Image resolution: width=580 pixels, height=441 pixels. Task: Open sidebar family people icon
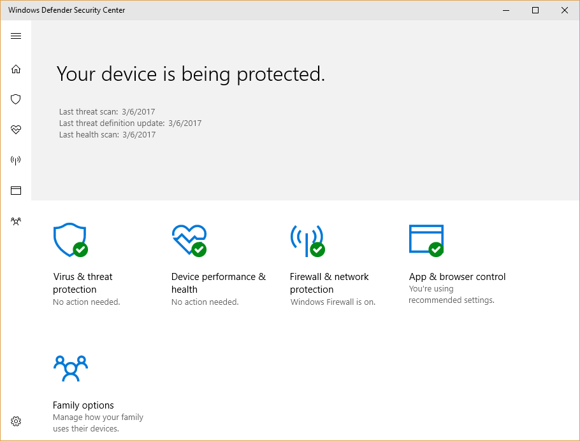pos(16,221)
